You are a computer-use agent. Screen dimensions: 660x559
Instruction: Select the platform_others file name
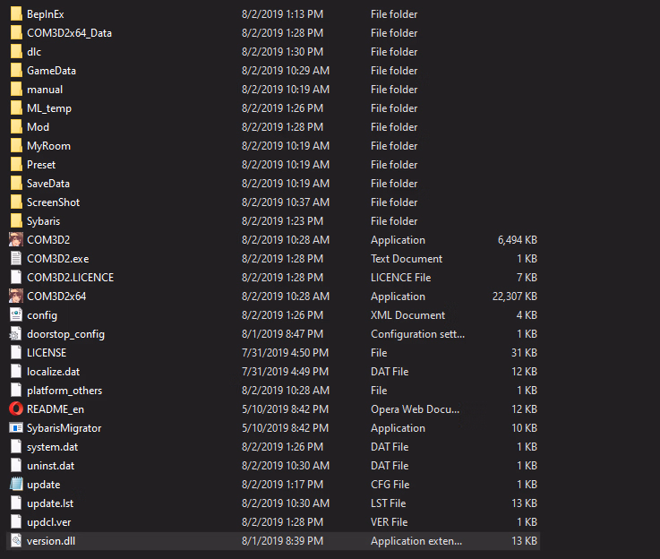64,391
